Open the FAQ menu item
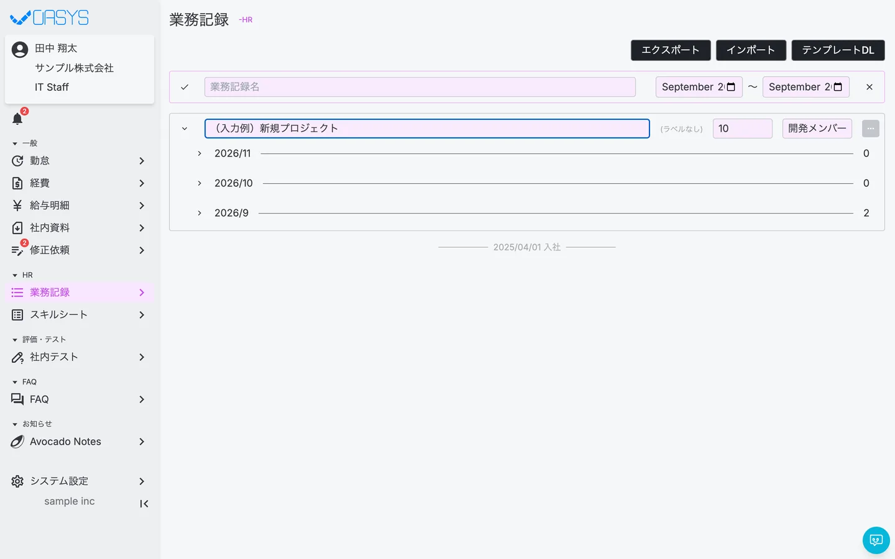895x559 pixels. [80, 399]
